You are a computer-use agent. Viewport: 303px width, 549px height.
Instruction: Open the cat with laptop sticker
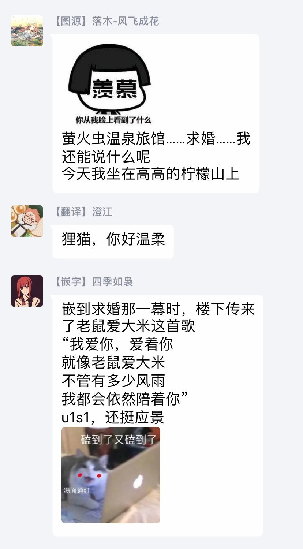tap(111, 475)
